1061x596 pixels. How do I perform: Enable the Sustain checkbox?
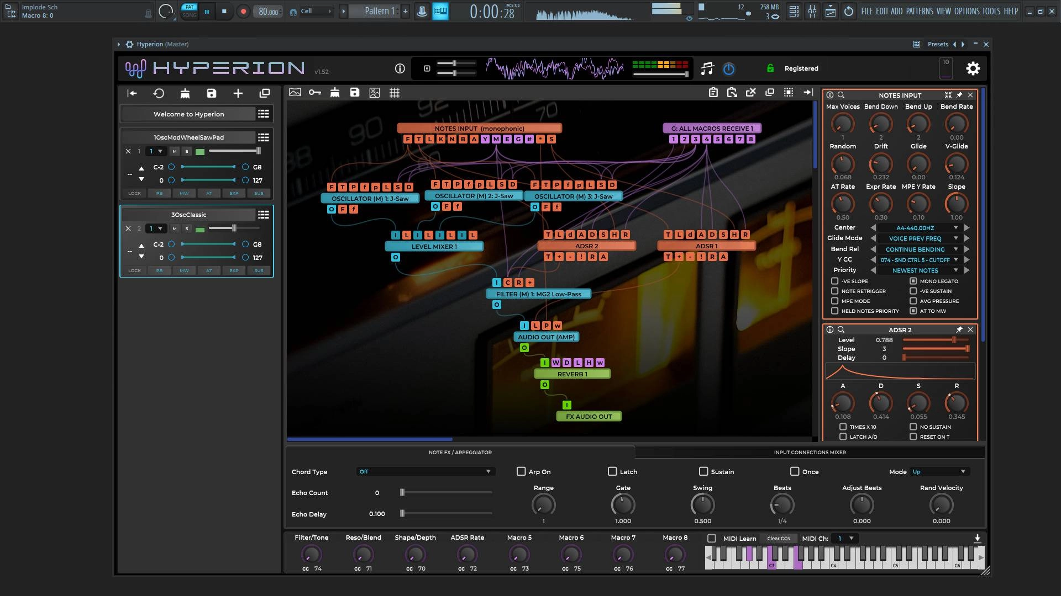click(x=703, y=471)
